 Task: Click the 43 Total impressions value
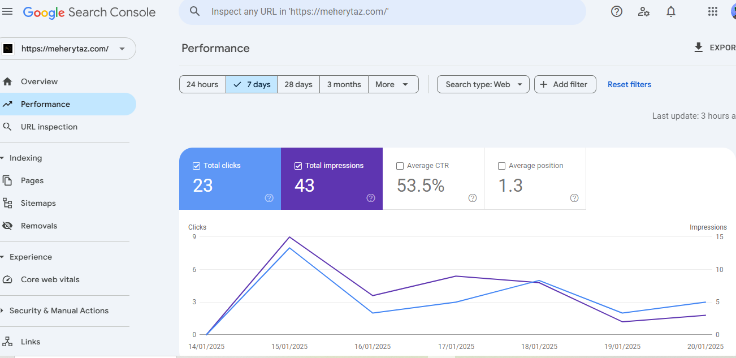[304, 186]
